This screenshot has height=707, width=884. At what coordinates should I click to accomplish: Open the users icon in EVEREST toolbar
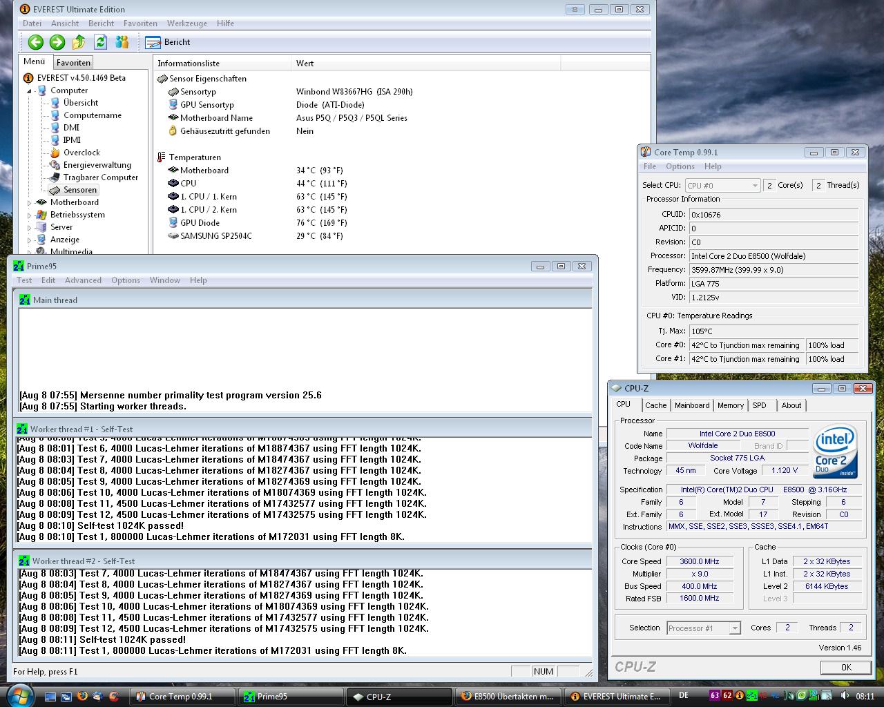pos(122,42)
